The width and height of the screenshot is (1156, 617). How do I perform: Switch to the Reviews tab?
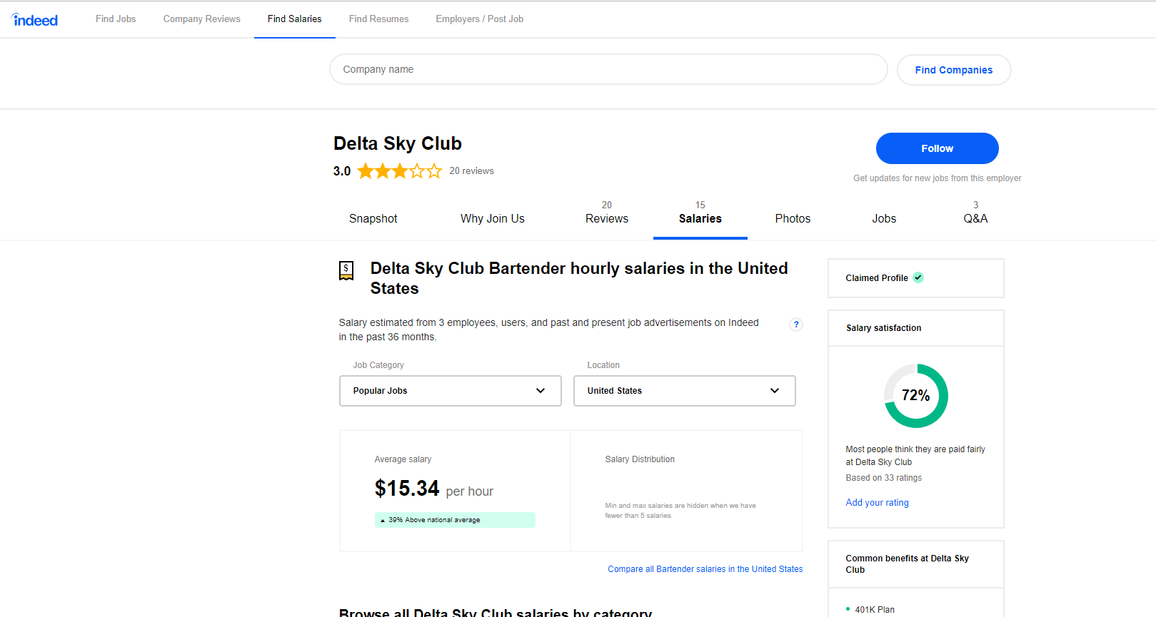(607, 213)
